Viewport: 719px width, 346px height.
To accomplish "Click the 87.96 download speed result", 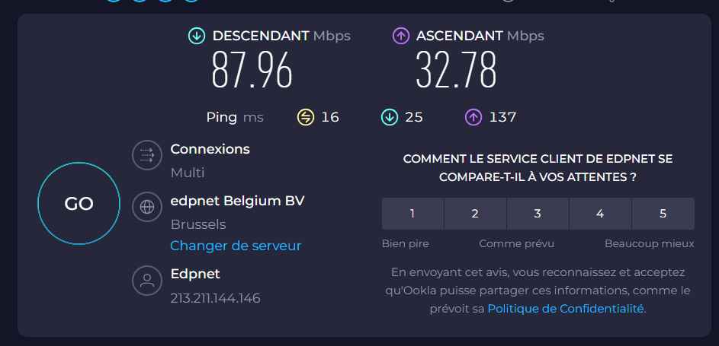I will [252, 71].
